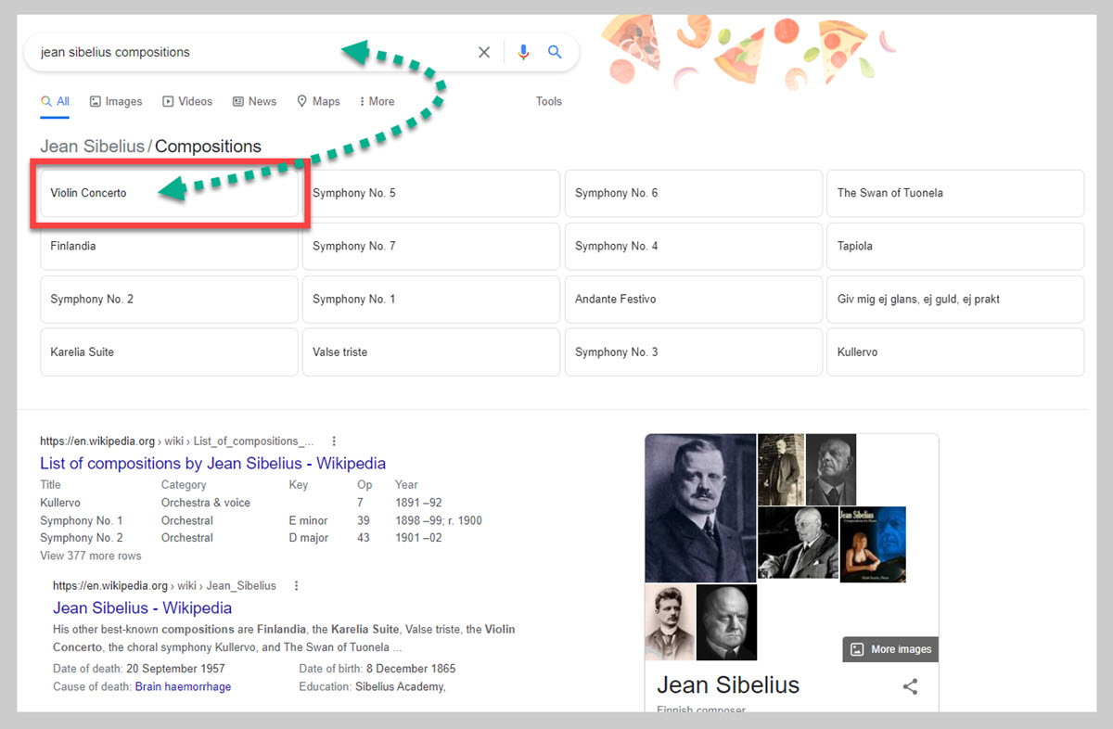Follow the Brain haemorrhage link

183,687
